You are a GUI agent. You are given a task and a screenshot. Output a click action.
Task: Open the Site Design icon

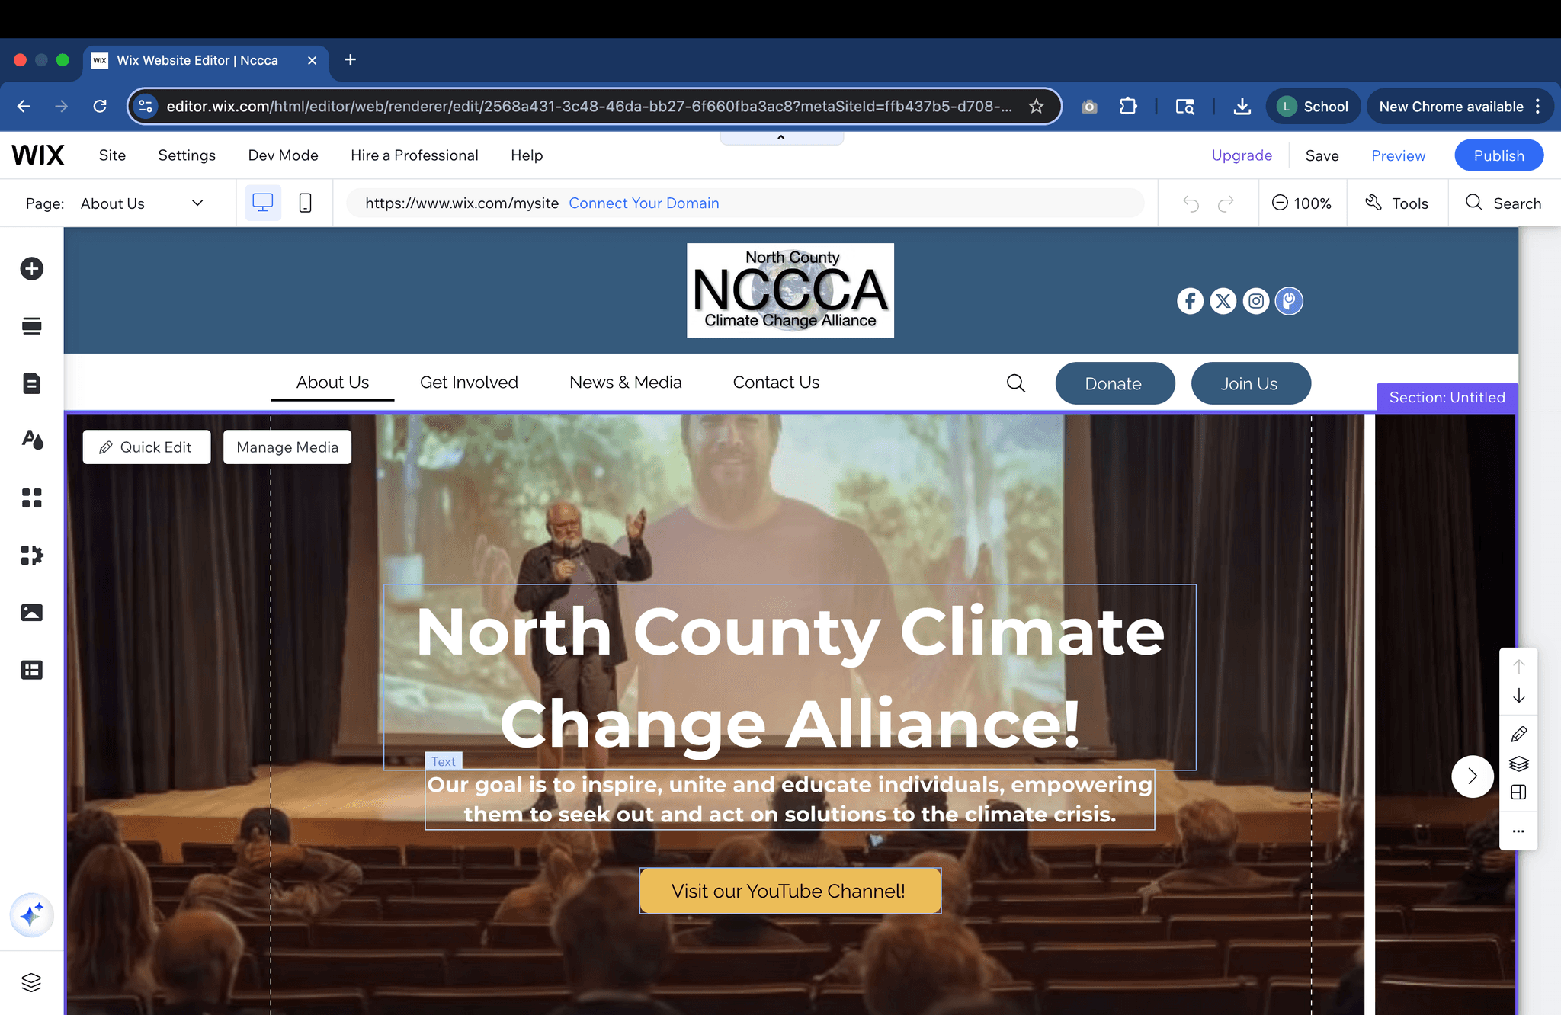tap(31, 440)
